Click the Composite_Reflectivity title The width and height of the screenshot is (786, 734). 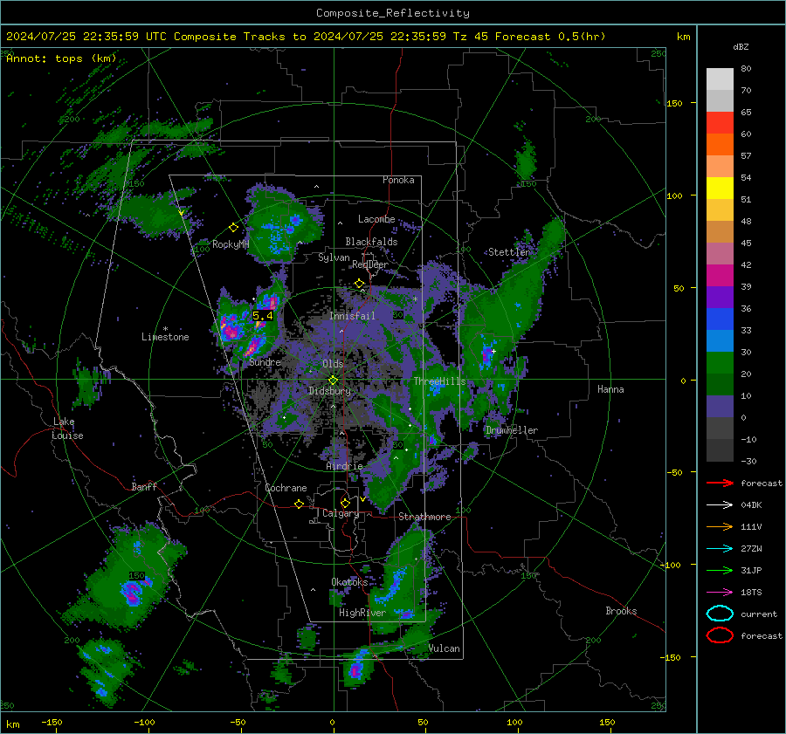[x=393, y=13]
